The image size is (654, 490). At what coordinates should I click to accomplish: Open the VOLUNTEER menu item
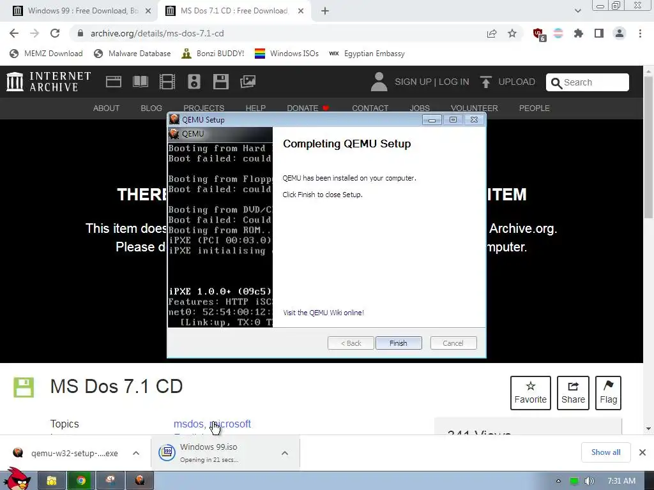point(475,108)
